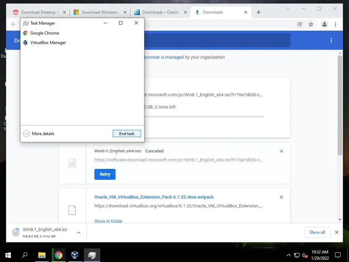Click the Extension Pack file icon
The image size is (349, 262).
[72, 210]
